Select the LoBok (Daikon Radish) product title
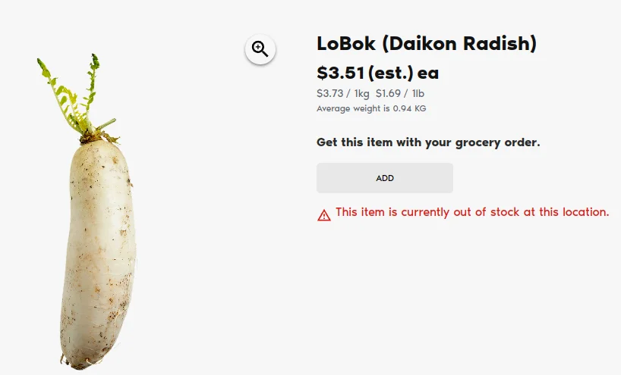This screenshot has height=375, width=621. [426, 44]
